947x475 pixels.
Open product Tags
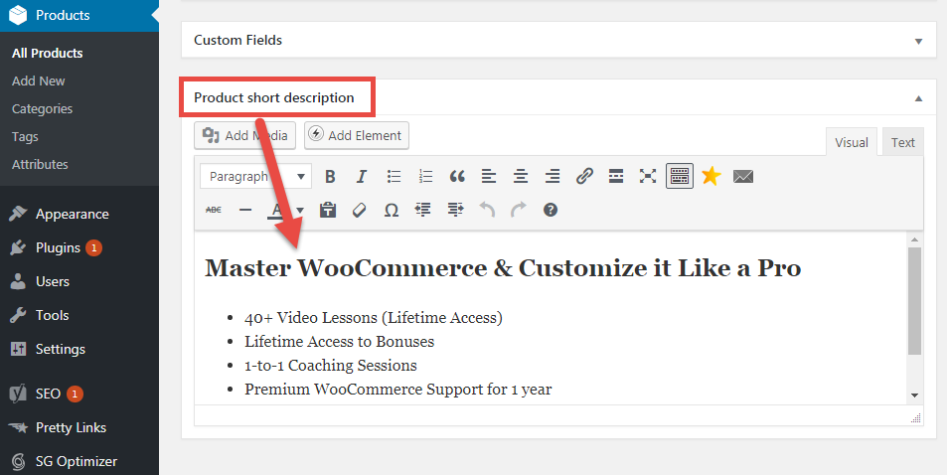pyautogui.click(x=25, y=136)
